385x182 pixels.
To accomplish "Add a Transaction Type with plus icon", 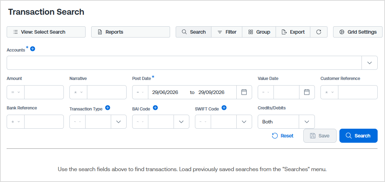I will tap(108, 108).
